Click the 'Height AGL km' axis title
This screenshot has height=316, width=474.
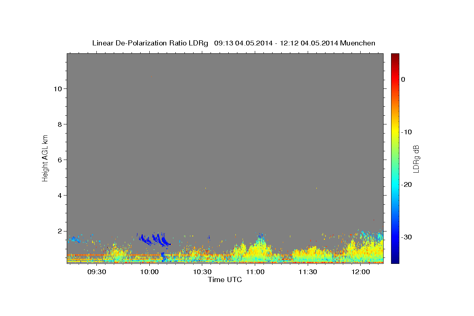[45, 158]
